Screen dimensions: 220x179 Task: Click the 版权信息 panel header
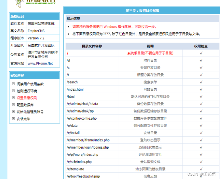point(35,16)
